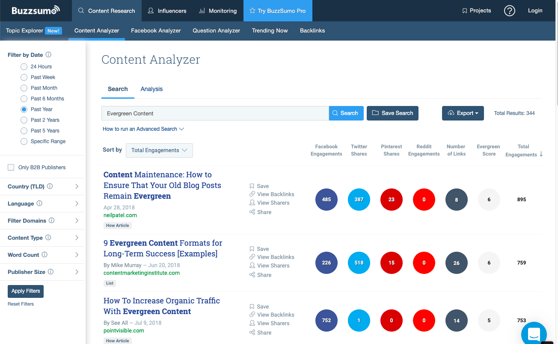Select the Past Week date filter

pos(24,77)
